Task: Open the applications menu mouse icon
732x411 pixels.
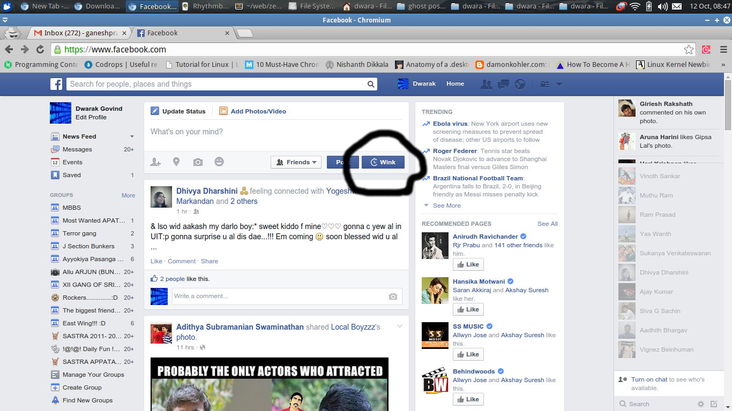Action: tap(8, 6)
